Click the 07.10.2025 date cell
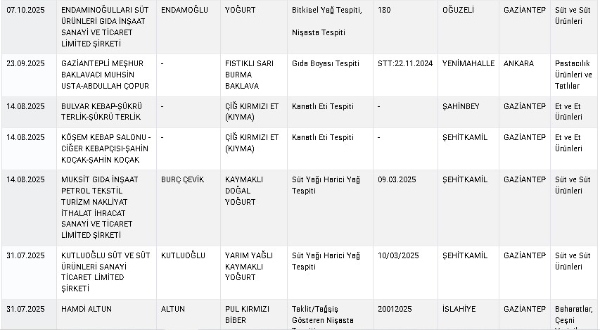600x330 pixels. [x=25, y=11]
